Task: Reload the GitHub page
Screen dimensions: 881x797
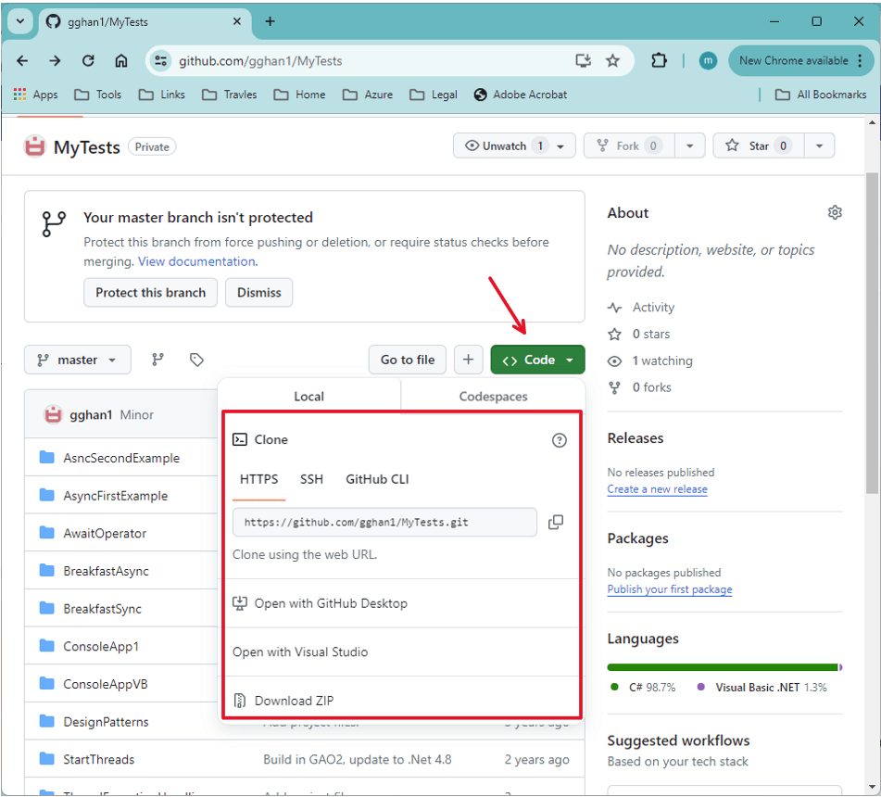Action: tap(88, 61)
